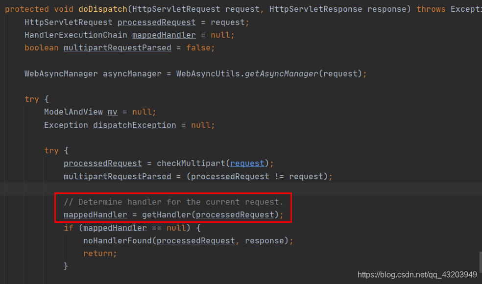This screenshot has width=482, height=284.
Task: Click the 'if' keyword
Action: [x=69, y=228]
